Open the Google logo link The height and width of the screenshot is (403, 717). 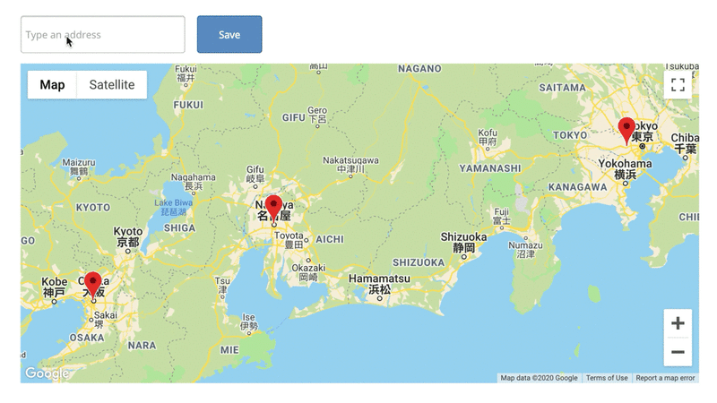[47, 373]
